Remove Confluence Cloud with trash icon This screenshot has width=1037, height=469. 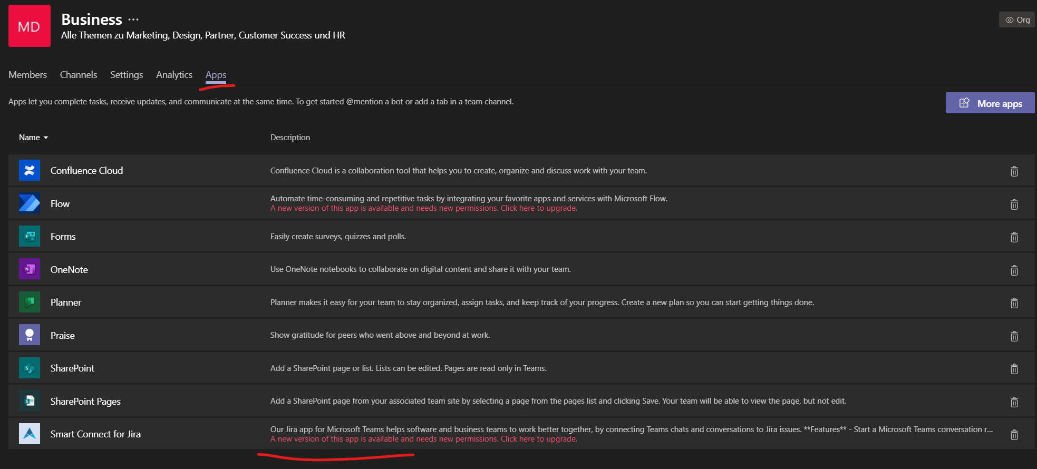(1014, 171)
